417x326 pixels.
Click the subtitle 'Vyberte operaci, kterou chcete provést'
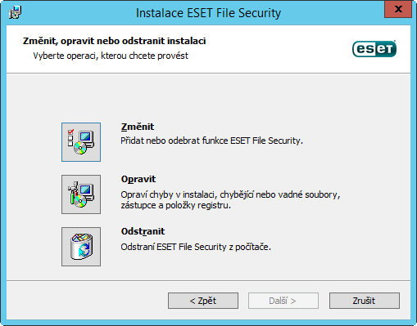click(x=111, y=56)
